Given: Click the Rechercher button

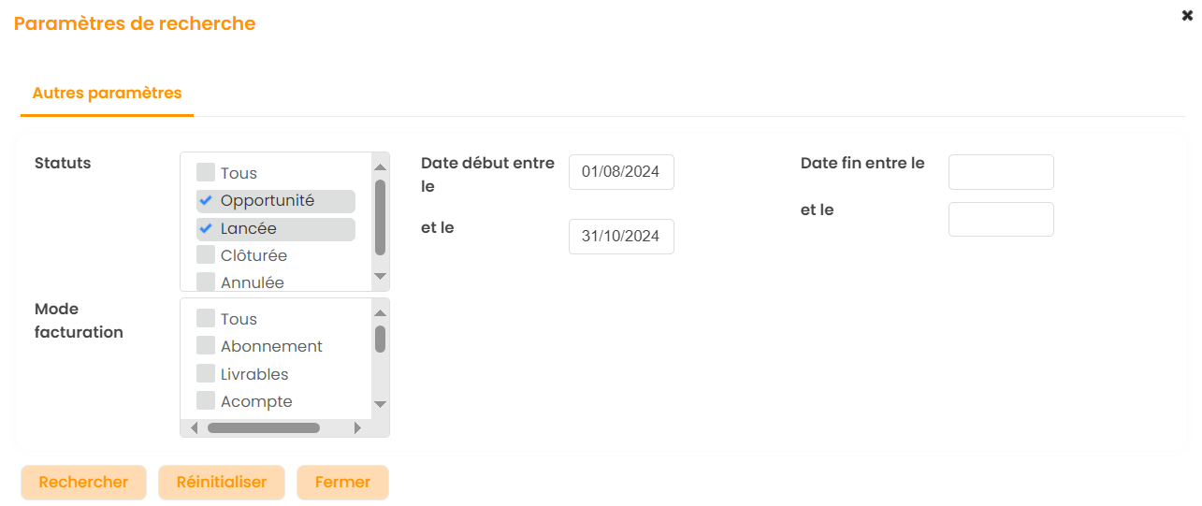Looking at the screenshot, I should pyautogui.click(x=83, y=483).
